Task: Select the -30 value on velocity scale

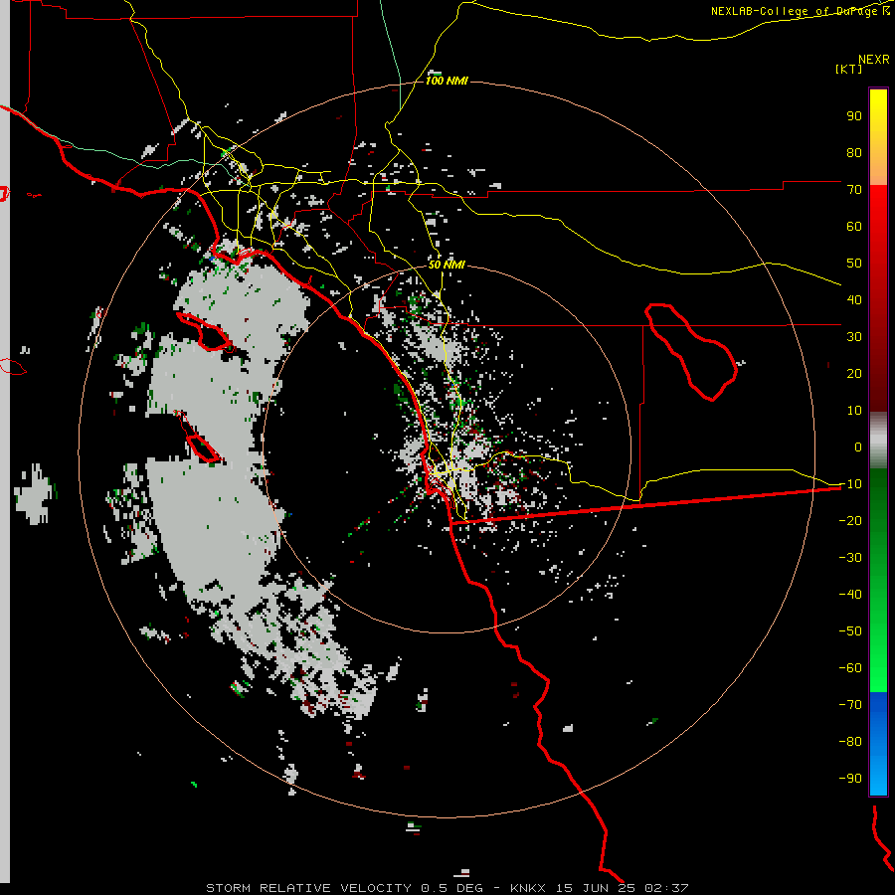Action: click(x=850, y=558)
